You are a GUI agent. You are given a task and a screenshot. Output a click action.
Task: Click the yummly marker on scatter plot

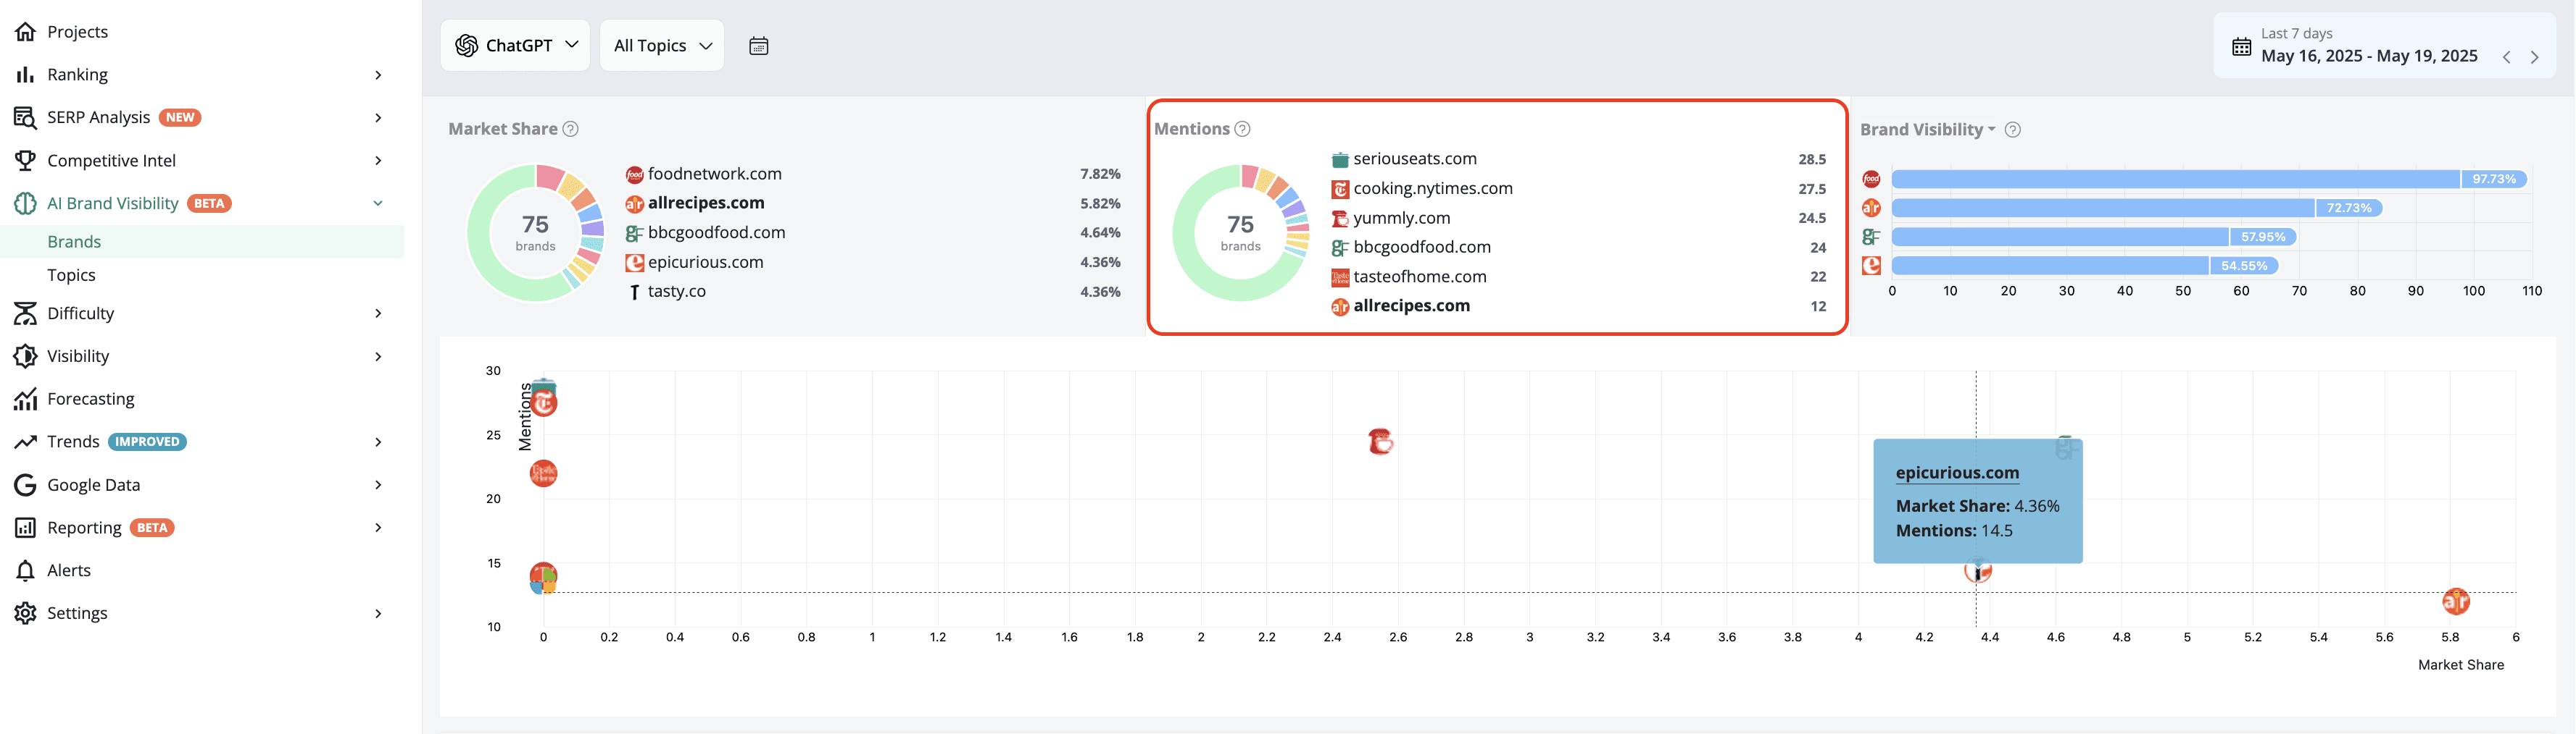click(x=1380, y=442)
